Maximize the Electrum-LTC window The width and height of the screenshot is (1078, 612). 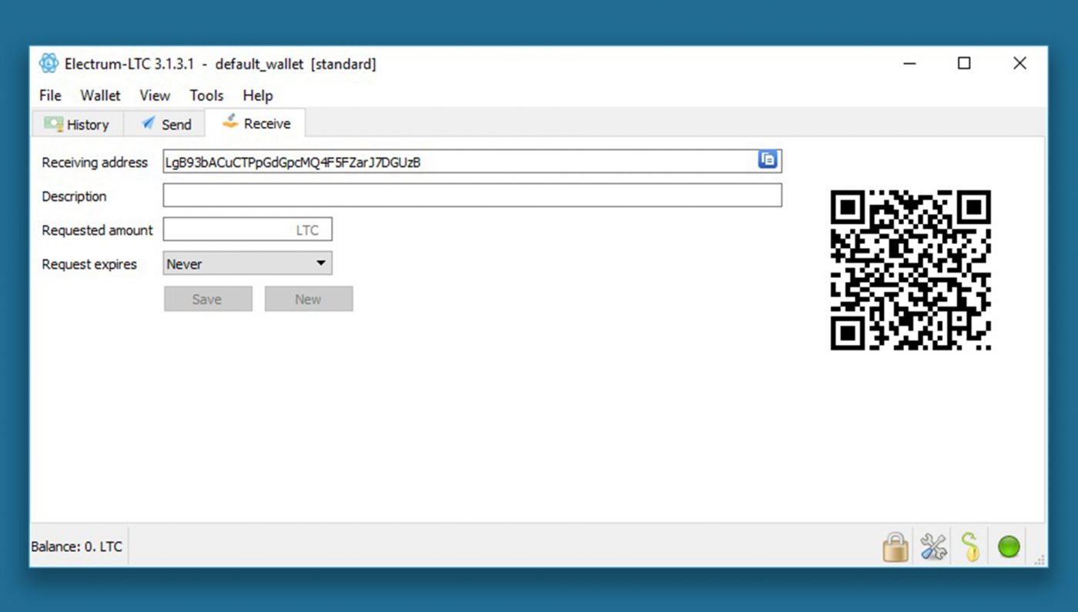tap(964, 63)
